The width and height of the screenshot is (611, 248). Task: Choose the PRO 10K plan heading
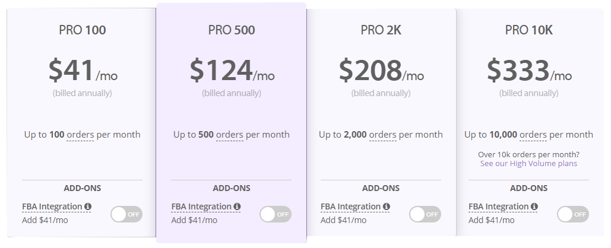click(529, 30)
